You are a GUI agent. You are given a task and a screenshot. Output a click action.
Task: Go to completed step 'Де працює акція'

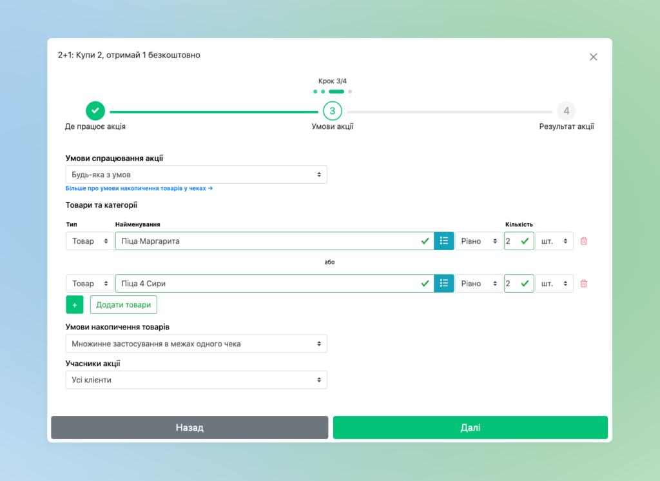[x=95, y=111]
